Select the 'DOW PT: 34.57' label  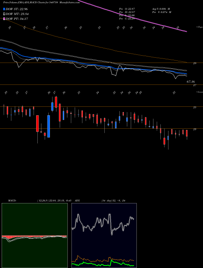point(17,19)
